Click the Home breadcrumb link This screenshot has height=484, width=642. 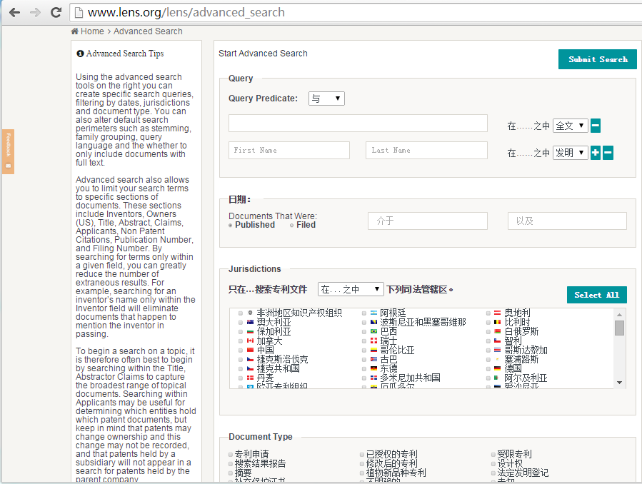point(92,31)
